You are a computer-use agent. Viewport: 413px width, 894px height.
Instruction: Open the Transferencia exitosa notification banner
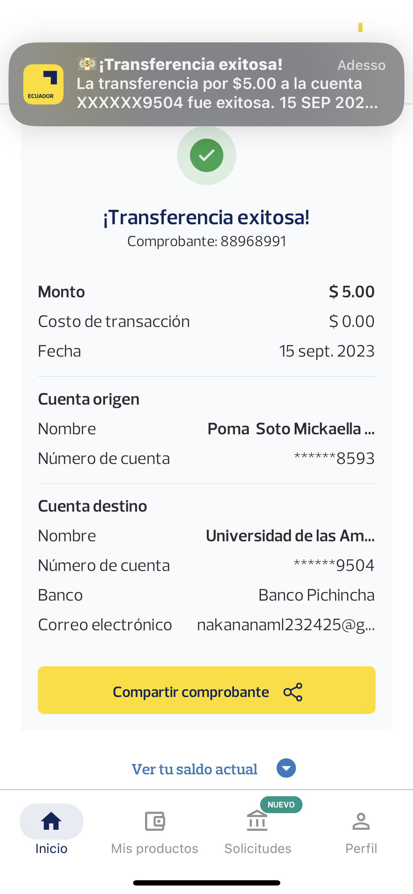[226, 85]
